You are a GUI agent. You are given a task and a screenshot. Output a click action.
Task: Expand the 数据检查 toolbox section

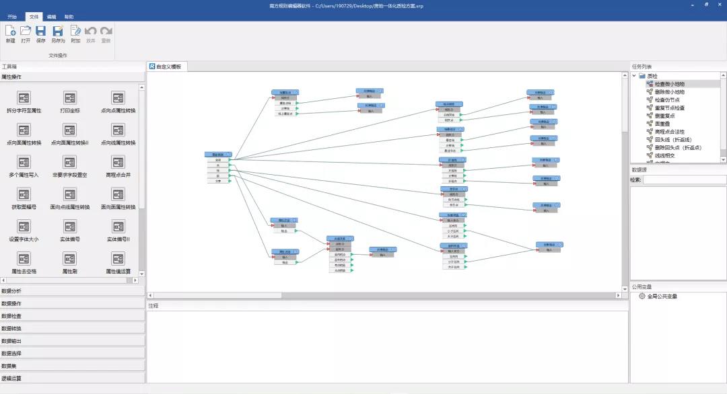(x=72, y=316)
